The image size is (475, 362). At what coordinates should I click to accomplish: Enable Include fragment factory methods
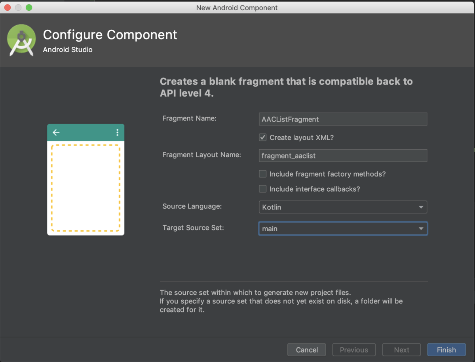coord(262,174)
